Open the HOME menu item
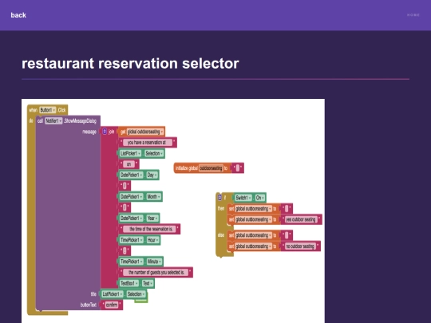Viewport: 431px width, 323px height. pyautogui.click(x=413, y=15)
